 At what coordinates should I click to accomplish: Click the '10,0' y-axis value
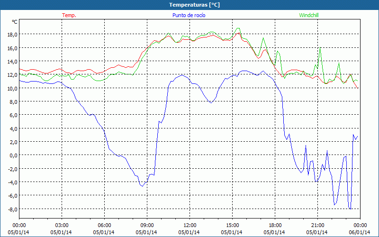[x=12, y=89]
